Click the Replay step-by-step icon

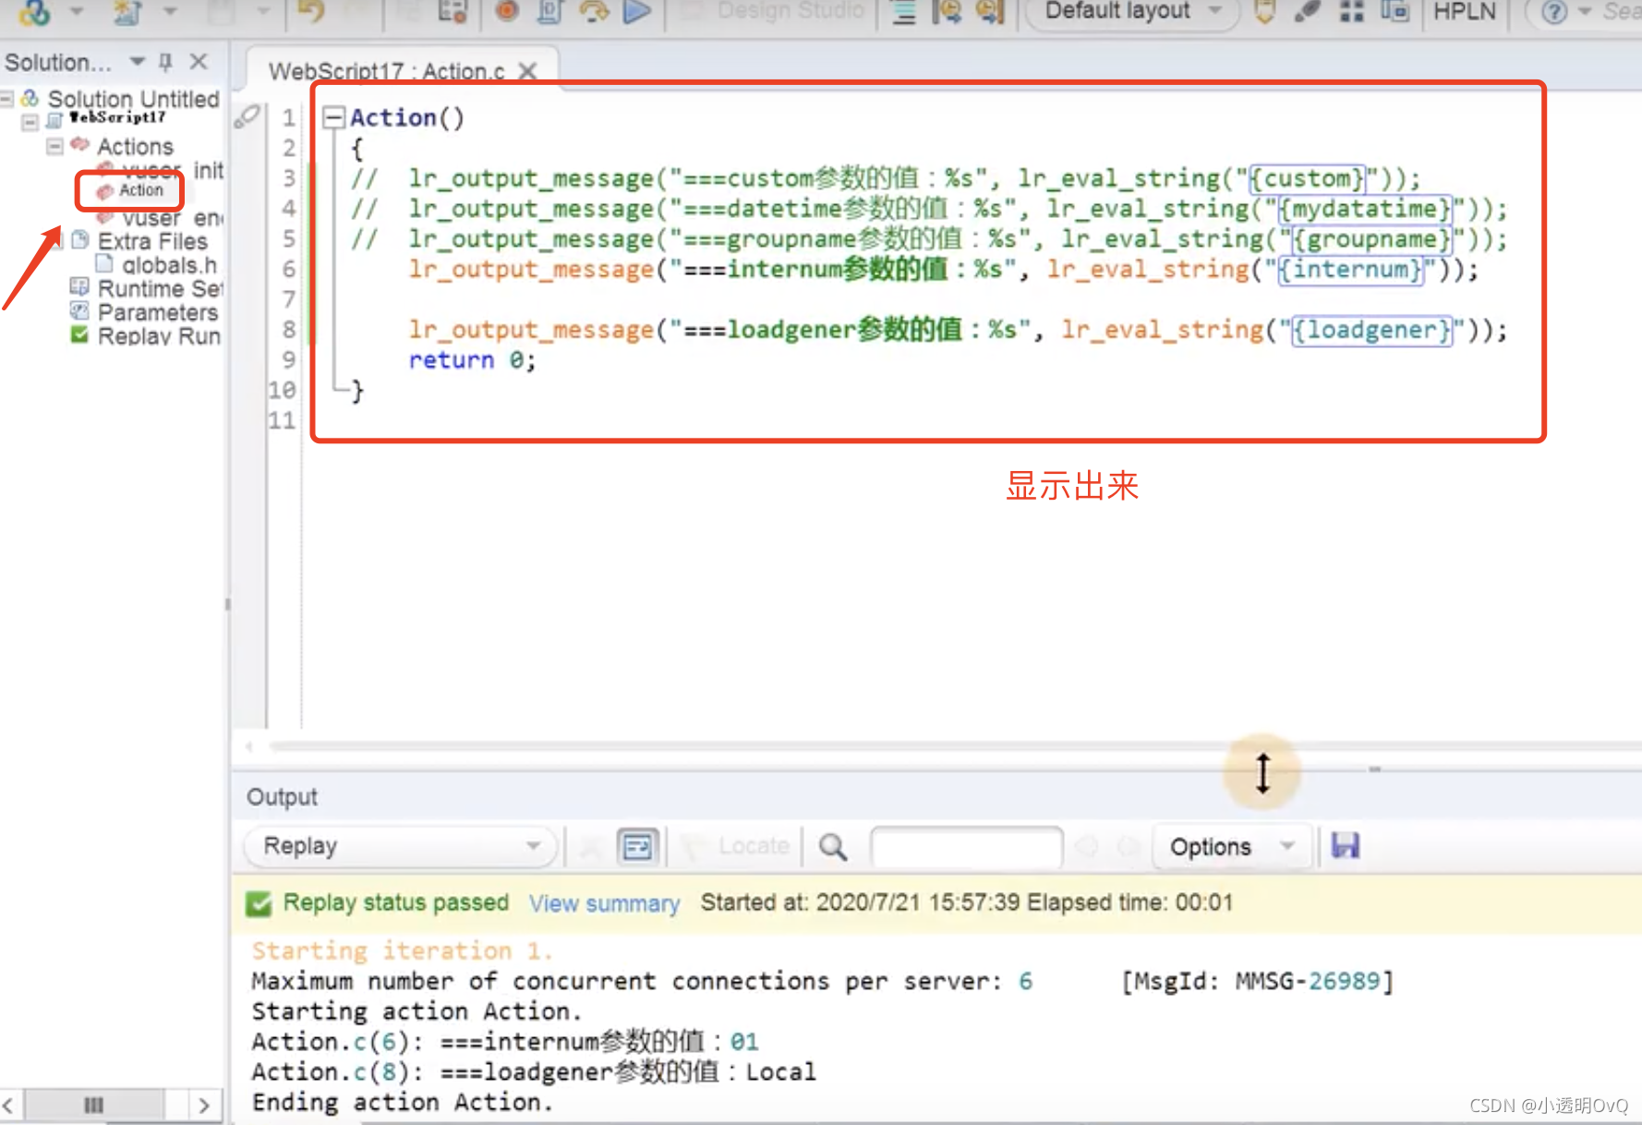(594, 11)
